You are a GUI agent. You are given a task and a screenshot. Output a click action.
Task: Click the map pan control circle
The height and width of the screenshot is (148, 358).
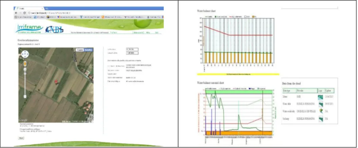[25, 54]
